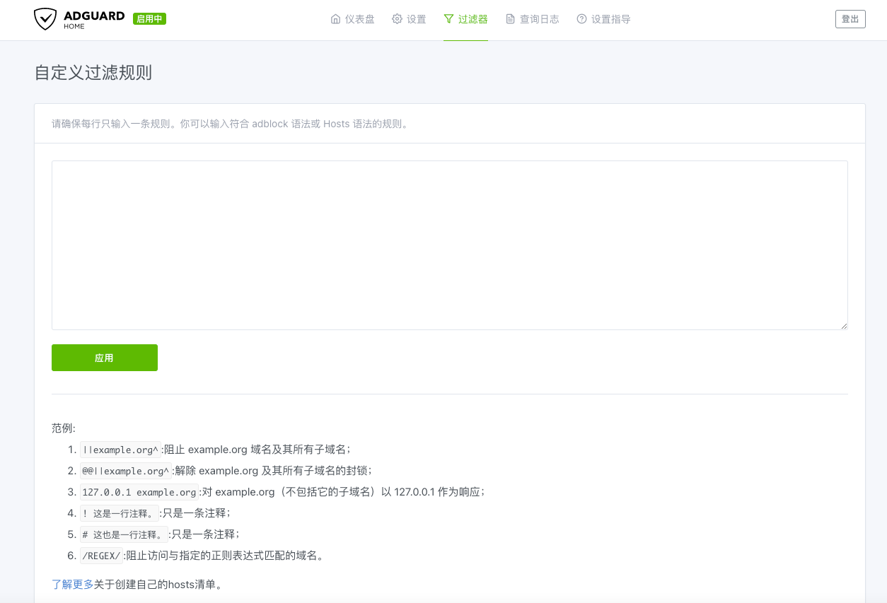Click the document icon beside 查询日志

(510, 19)
